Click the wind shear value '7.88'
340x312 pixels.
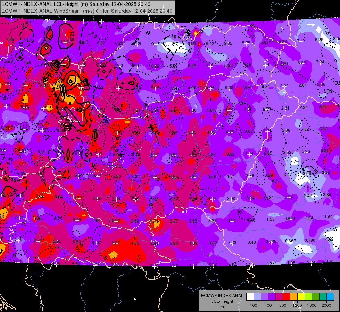click(27, 62)
